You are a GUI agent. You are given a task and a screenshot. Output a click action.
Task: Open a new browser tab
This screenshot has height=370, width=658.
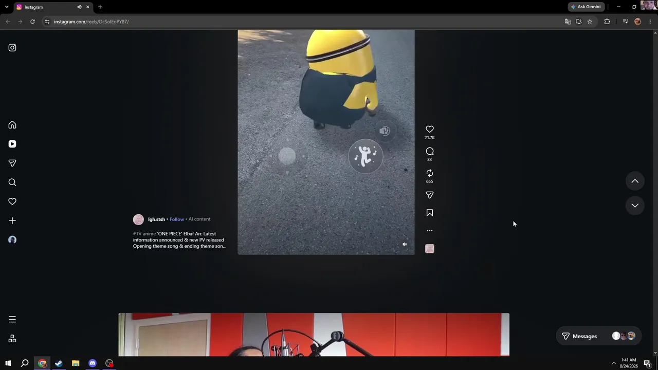coord(100,7)
